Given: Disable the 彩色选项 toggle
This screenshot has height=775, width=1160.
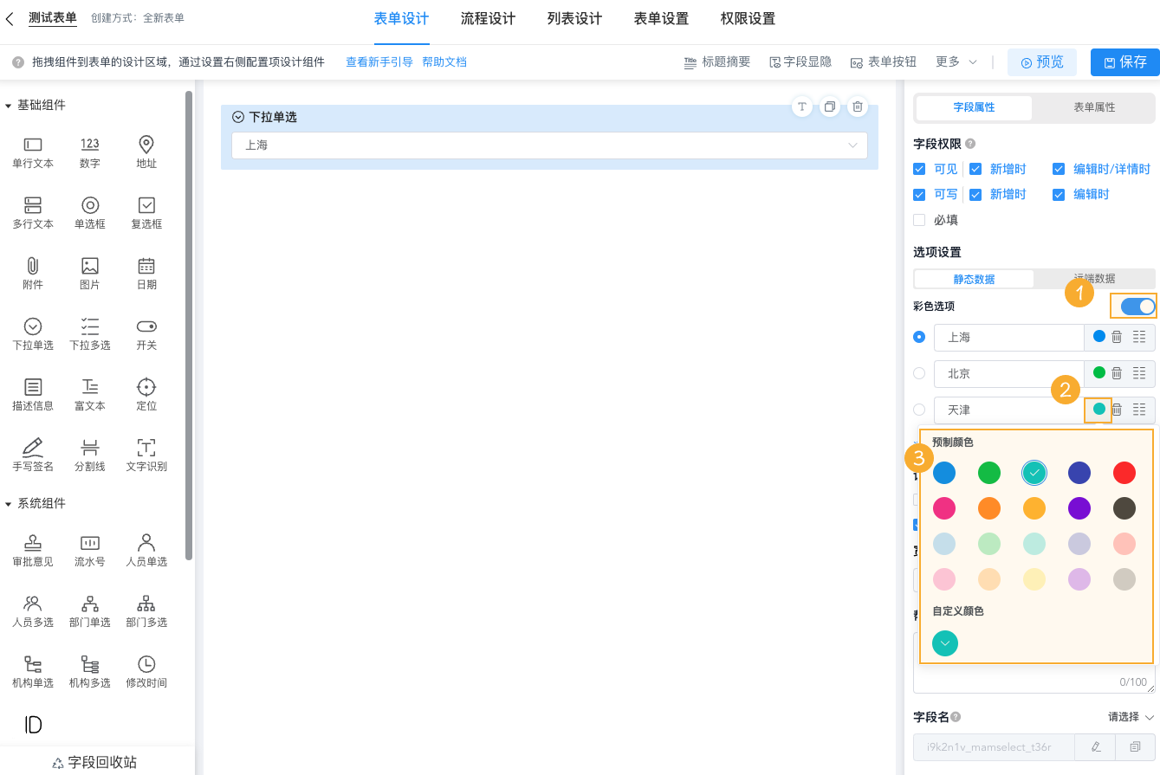Looking at the screenshot, I should click(x=1133, y=306).
